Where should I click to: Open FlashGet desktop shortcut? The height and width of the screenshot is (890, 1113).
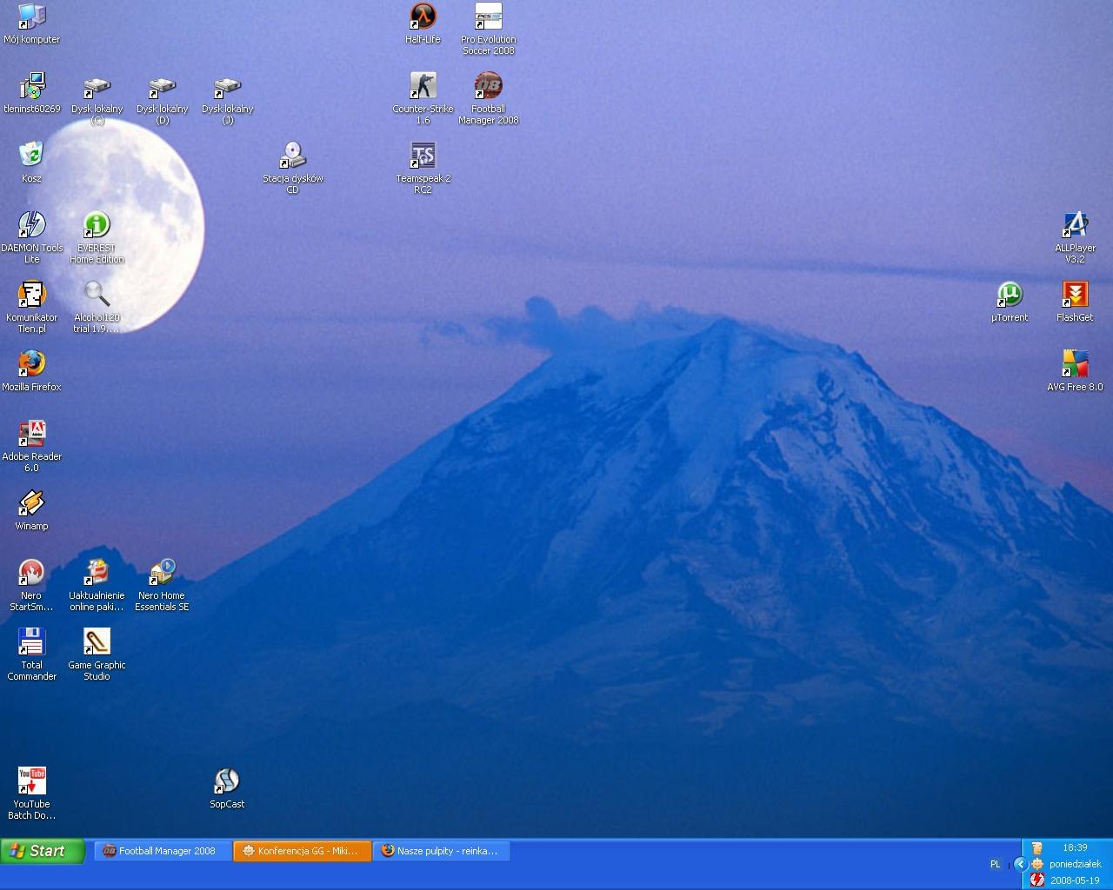point(1075,302)
